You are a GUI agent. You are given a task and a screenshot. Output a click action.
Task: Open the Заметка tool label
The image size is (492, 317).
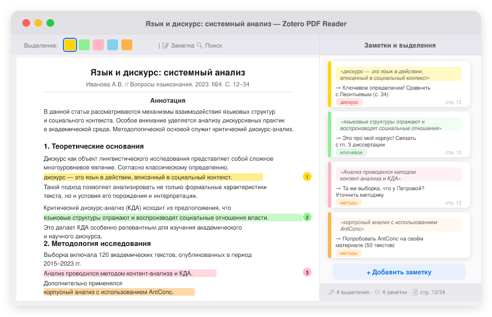coord(183,45)
